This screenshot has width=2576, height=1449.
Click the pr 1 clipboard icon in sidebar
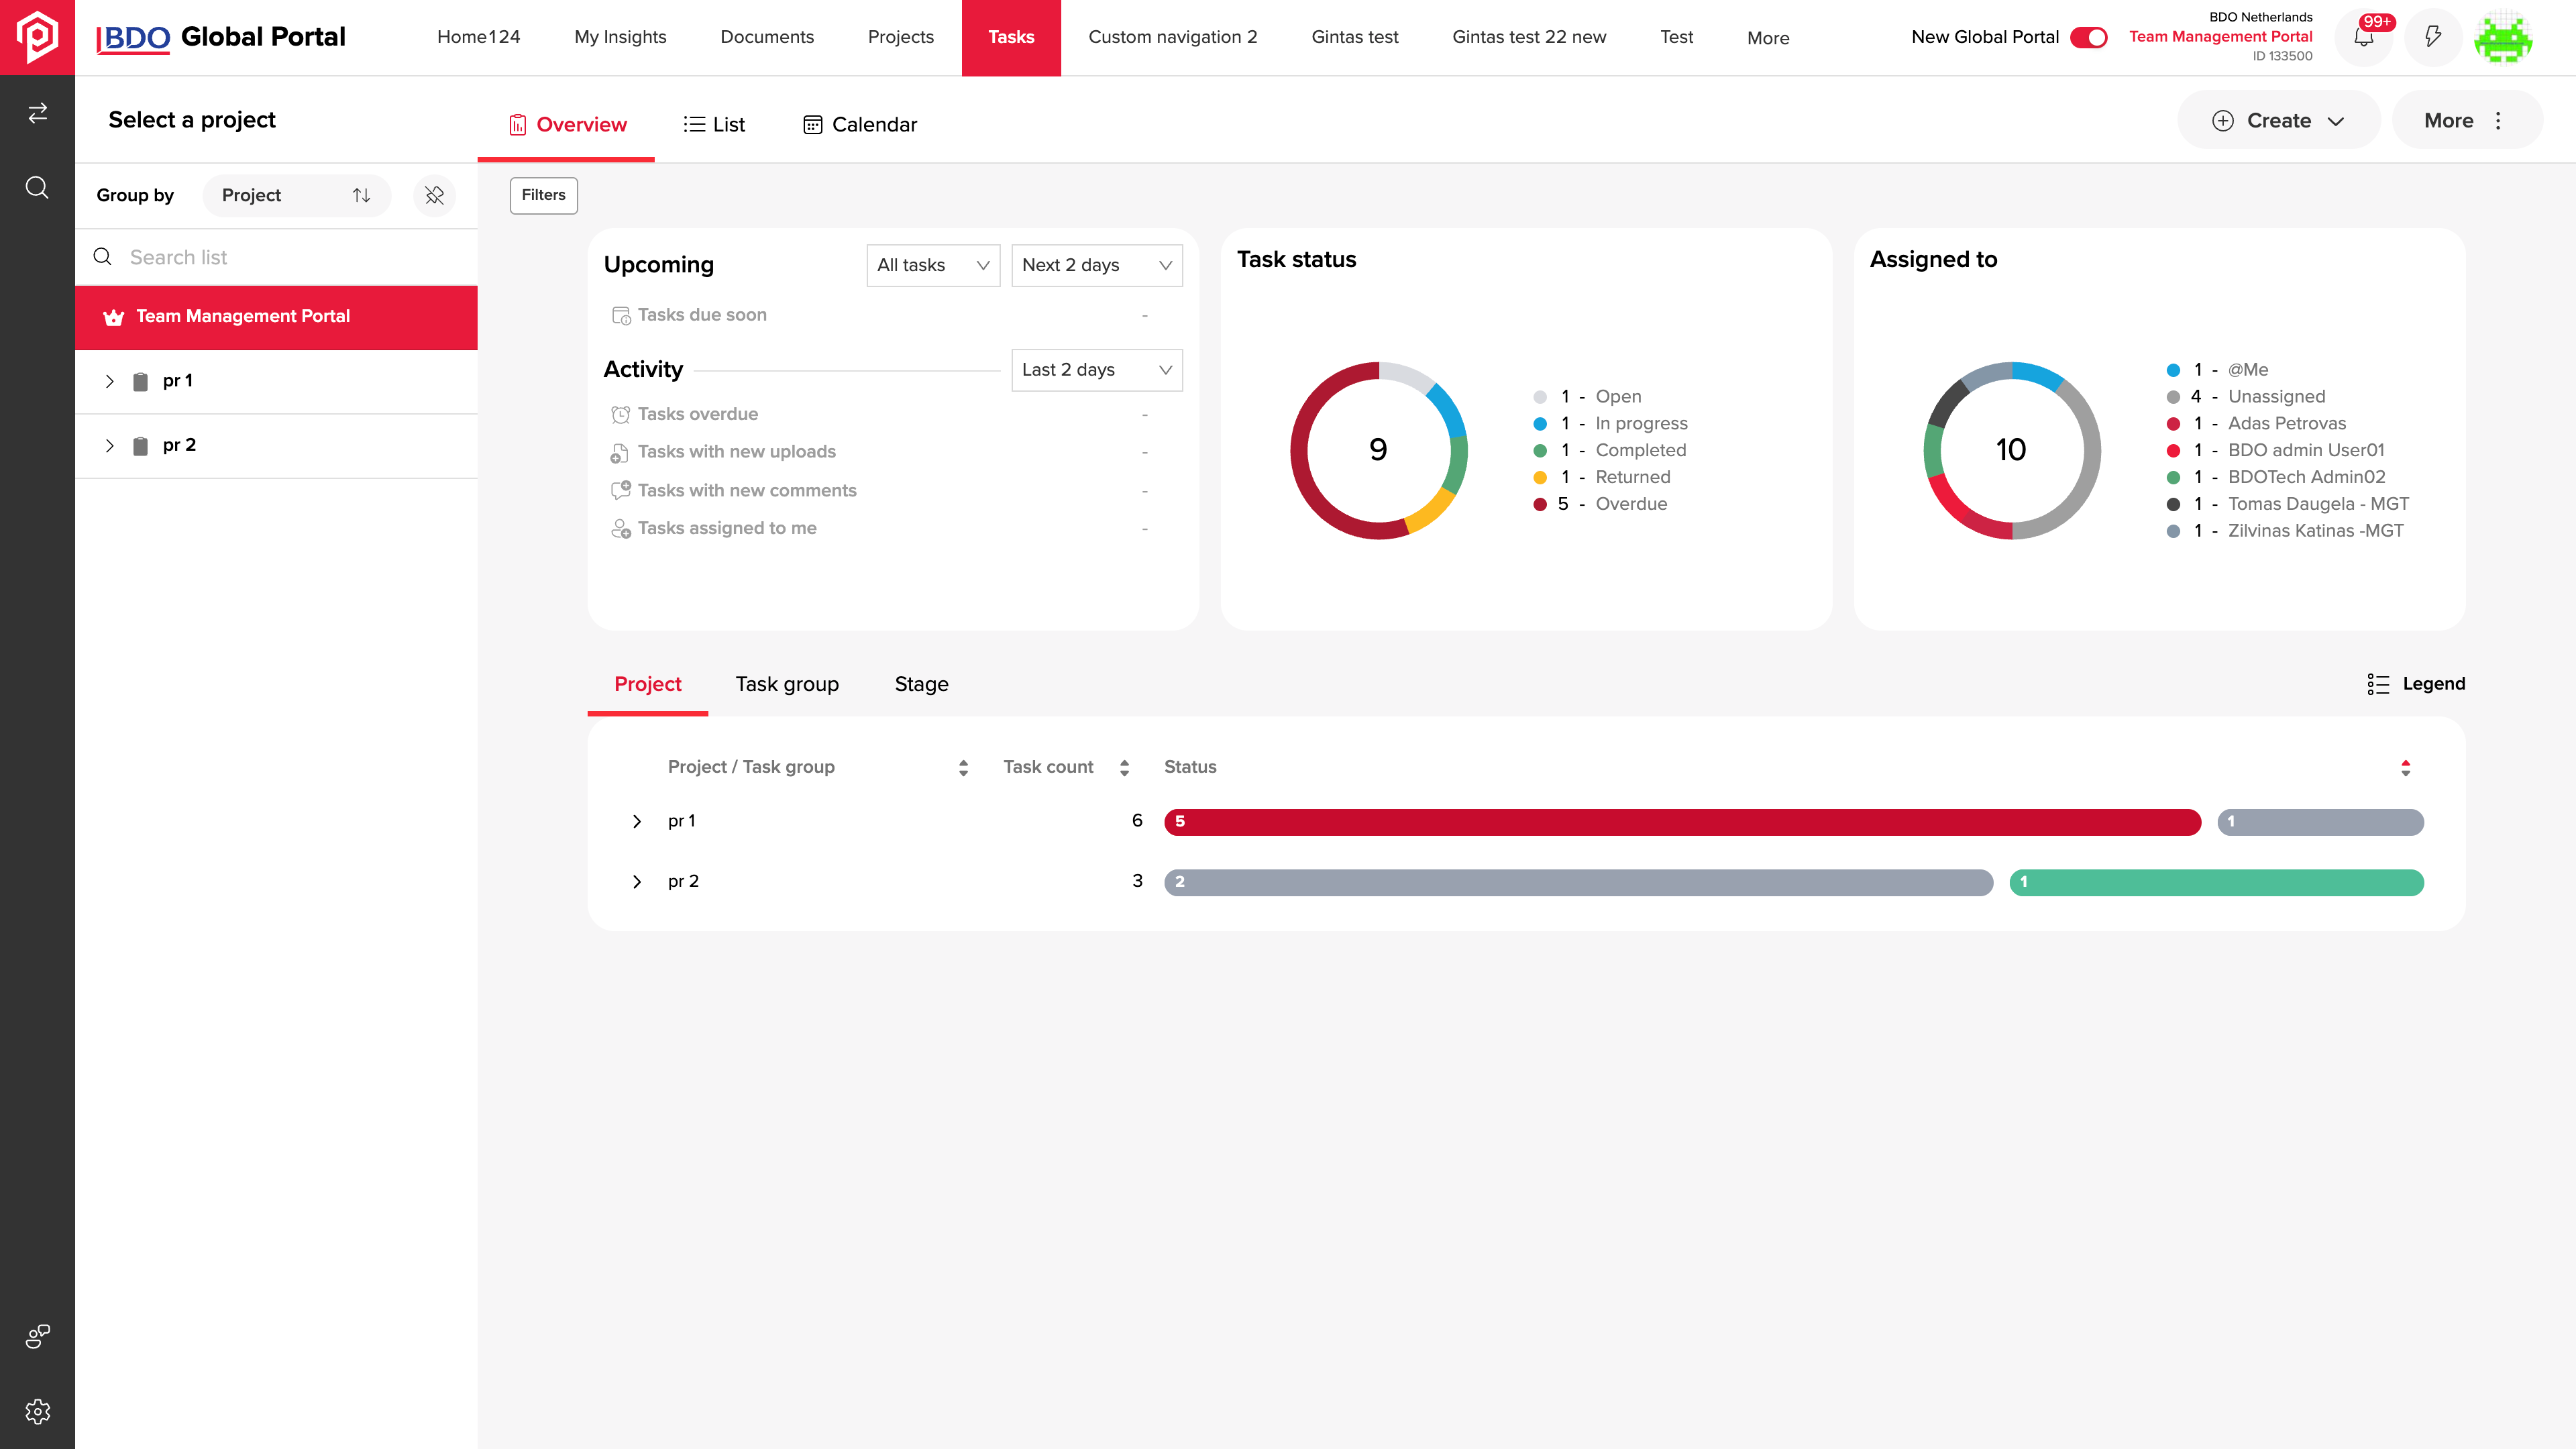(x=141, y=381)
